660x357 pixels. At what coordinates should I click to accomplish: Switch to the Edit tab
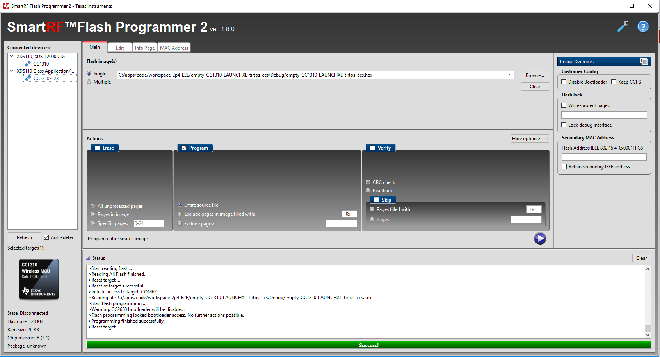pos(120,48)
